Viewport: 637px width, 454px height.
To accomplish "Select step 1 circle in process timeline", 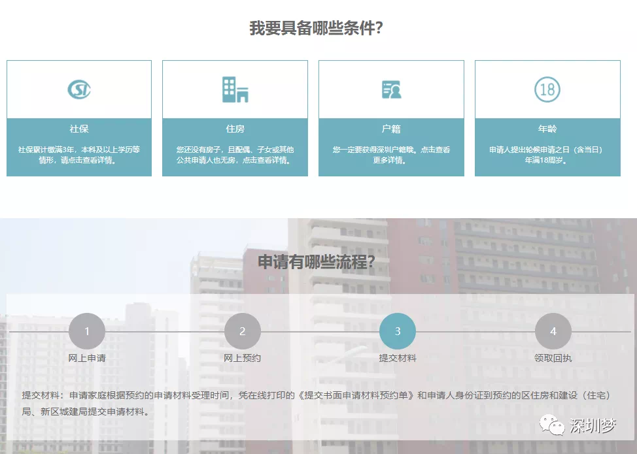I will [87, 331].
